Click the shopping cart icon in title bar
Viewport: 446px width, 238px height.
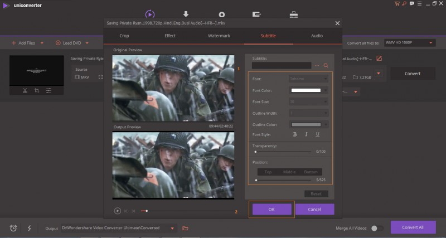click(x=397, y=4)
